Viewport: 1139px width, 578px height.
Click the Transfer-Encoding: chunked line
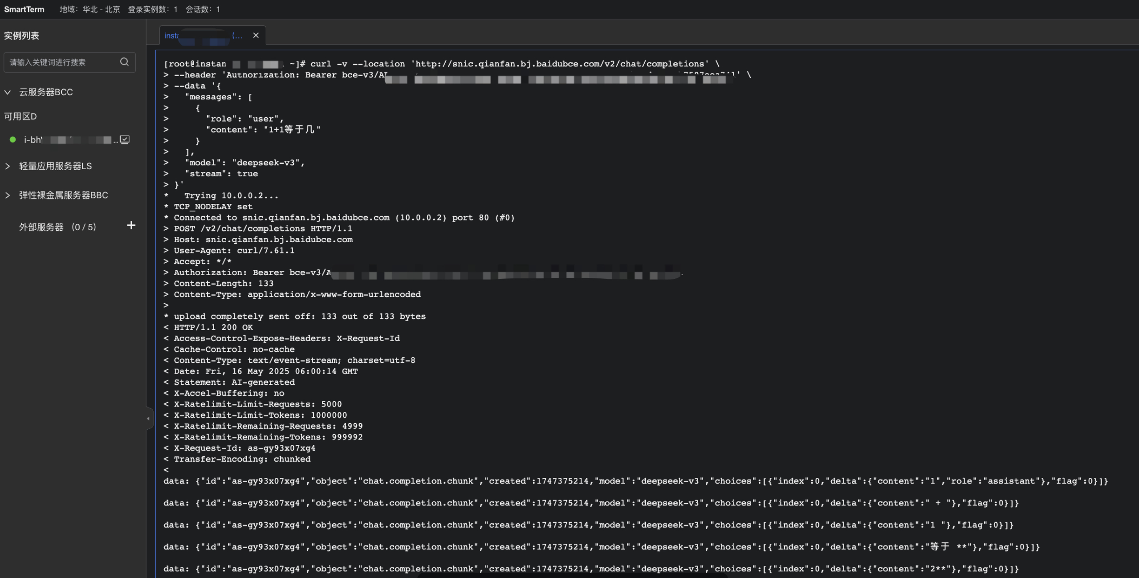point(237,459)
